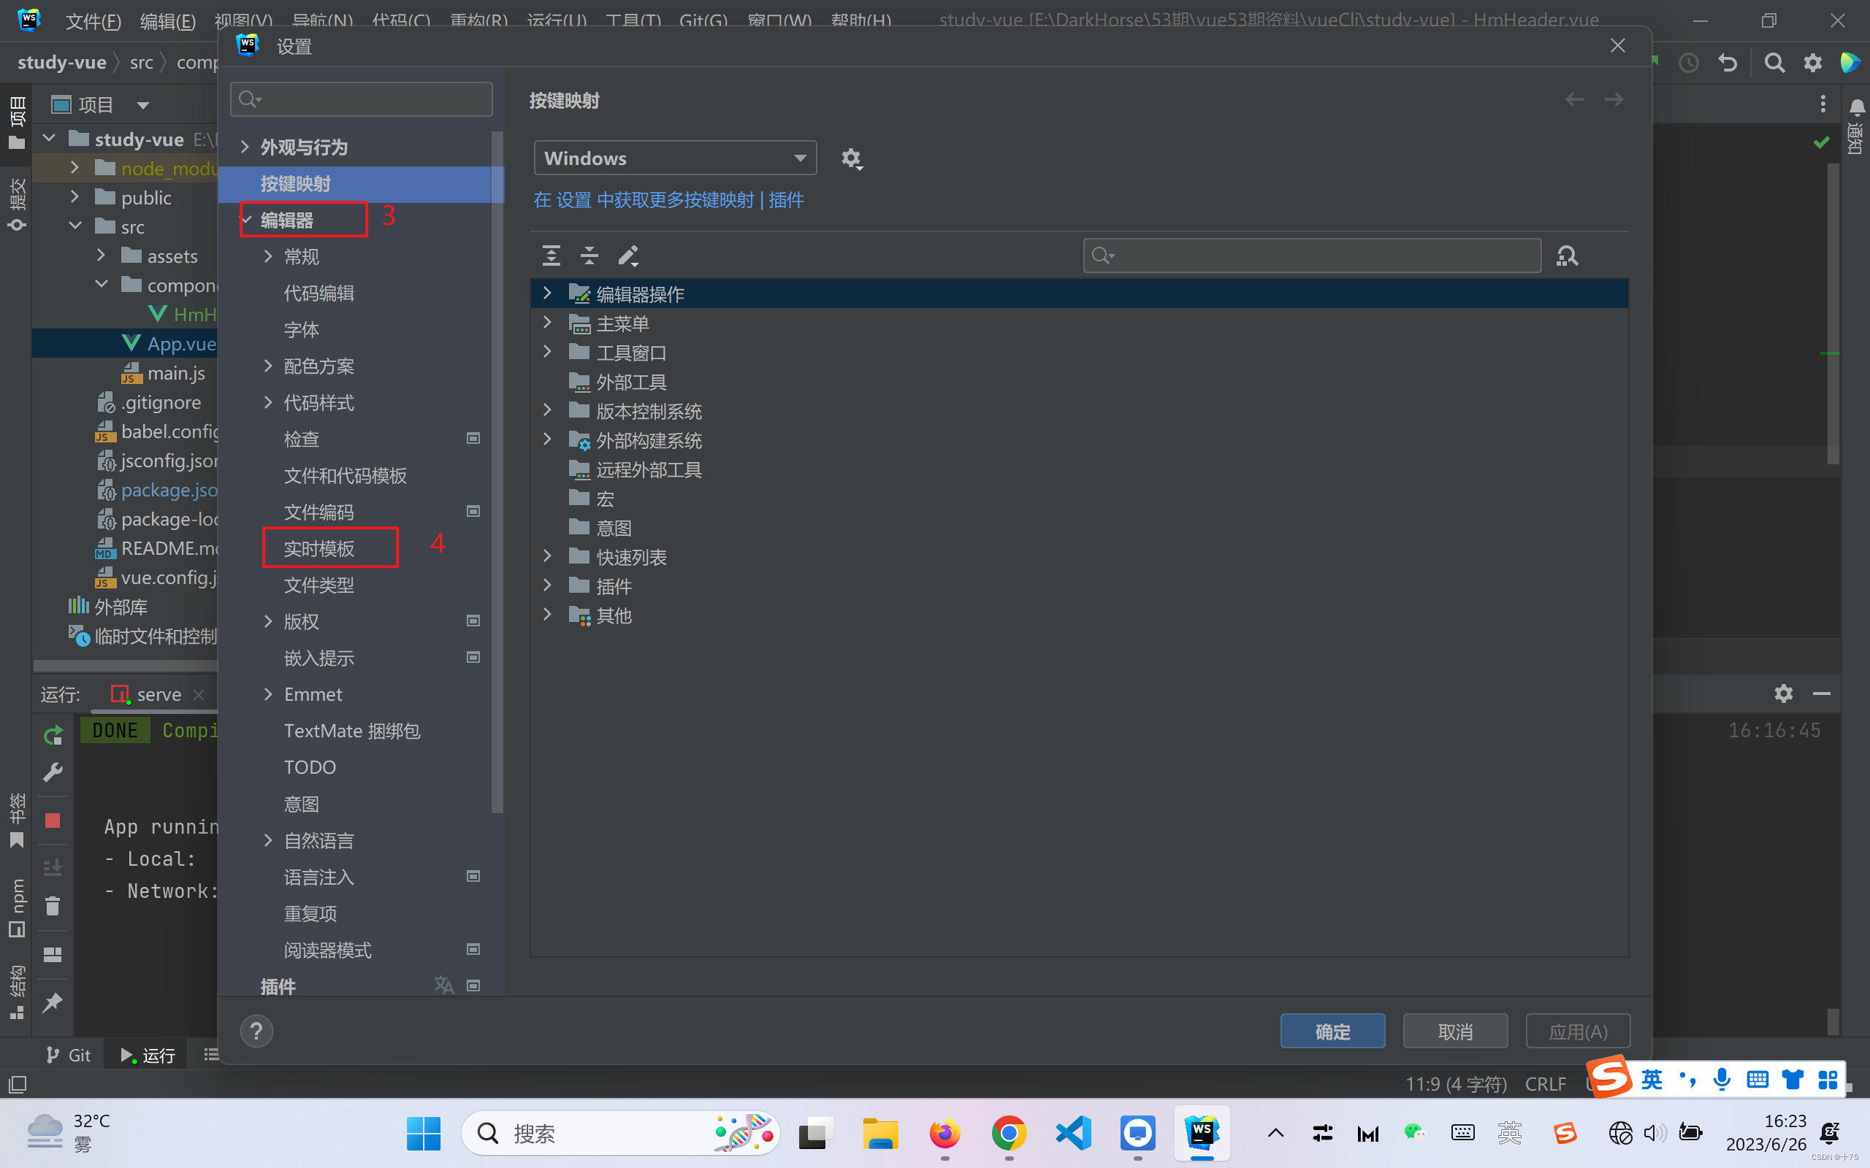Image resolution: width=1870 pixels, height=1168 pixels.
Task: Open the keymap gear options icon
Action: pyautogui.click(x=851, y=158)
